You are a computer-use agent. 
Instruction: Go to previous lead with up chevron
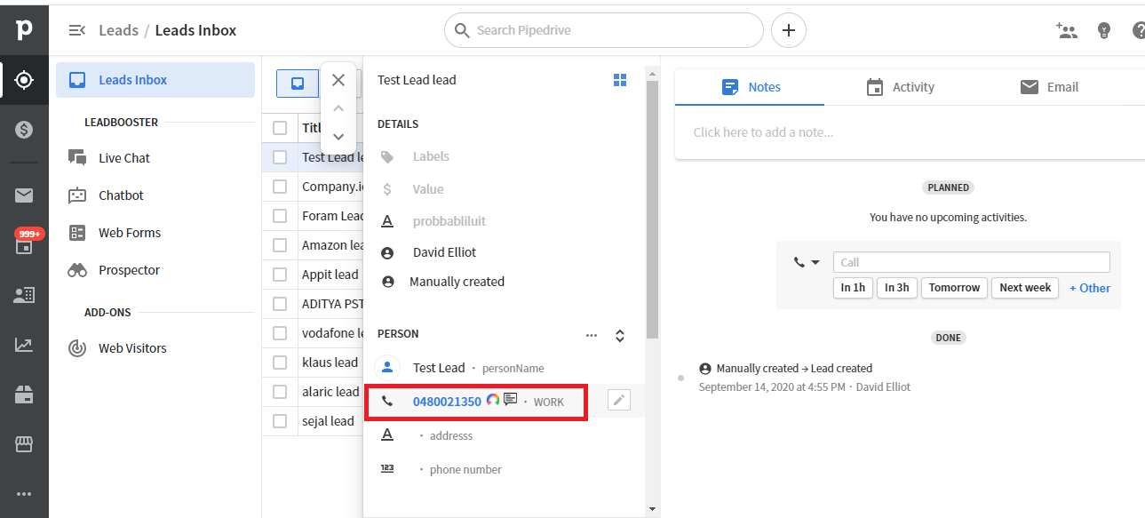(338, 108)
